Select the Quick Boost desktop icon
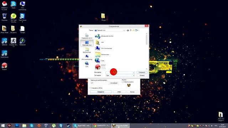 pyautogui.click(x=4, y=54)
